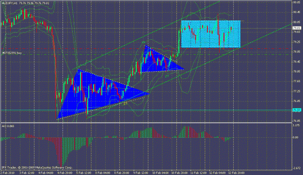The image size is (303, 175).
Task: Click the 11 Feb 12:00 time label
Action: coord(198,173)
